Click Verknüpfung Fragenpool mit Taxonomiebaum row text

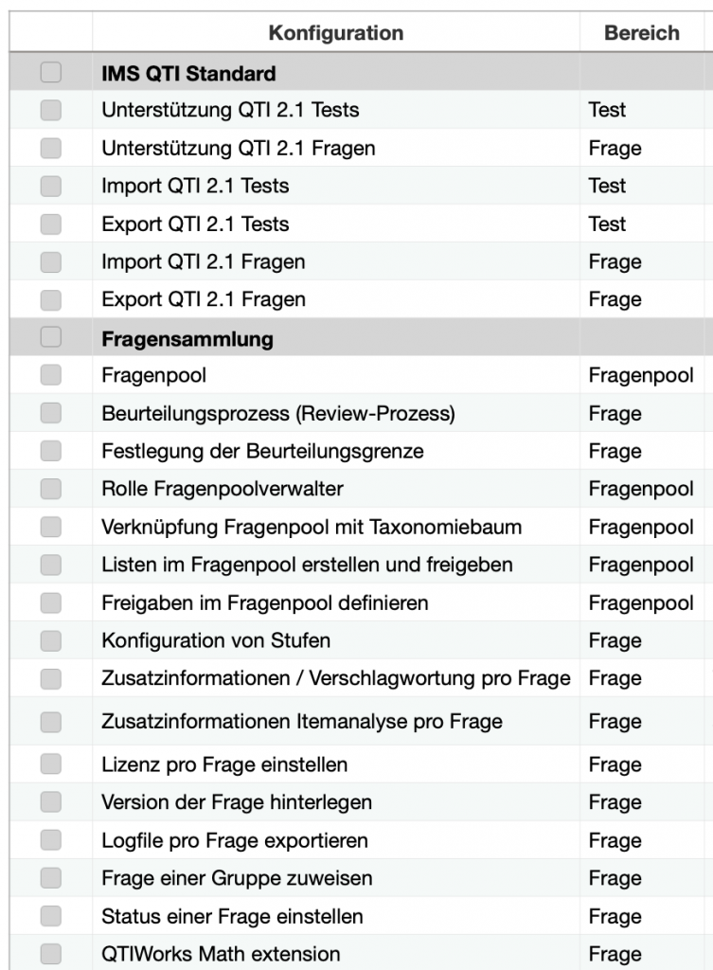pyautogui.click(x=312, y=527)
